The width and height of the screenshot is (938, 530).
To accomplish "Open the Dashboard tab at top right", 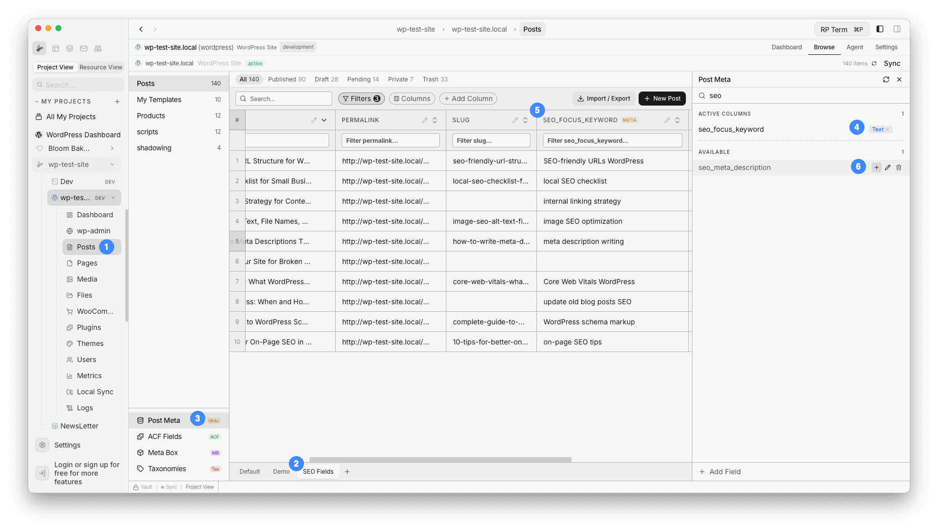I will (x=787, y=47).
